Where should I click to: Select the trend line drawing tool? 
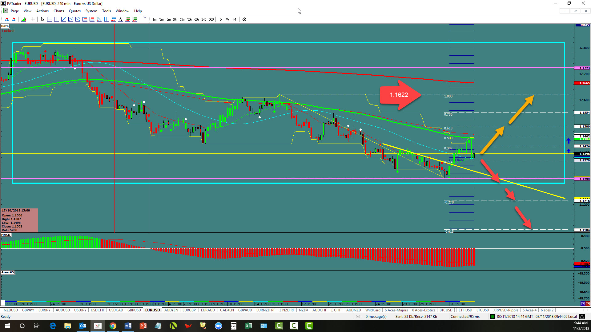coord(63,19)
